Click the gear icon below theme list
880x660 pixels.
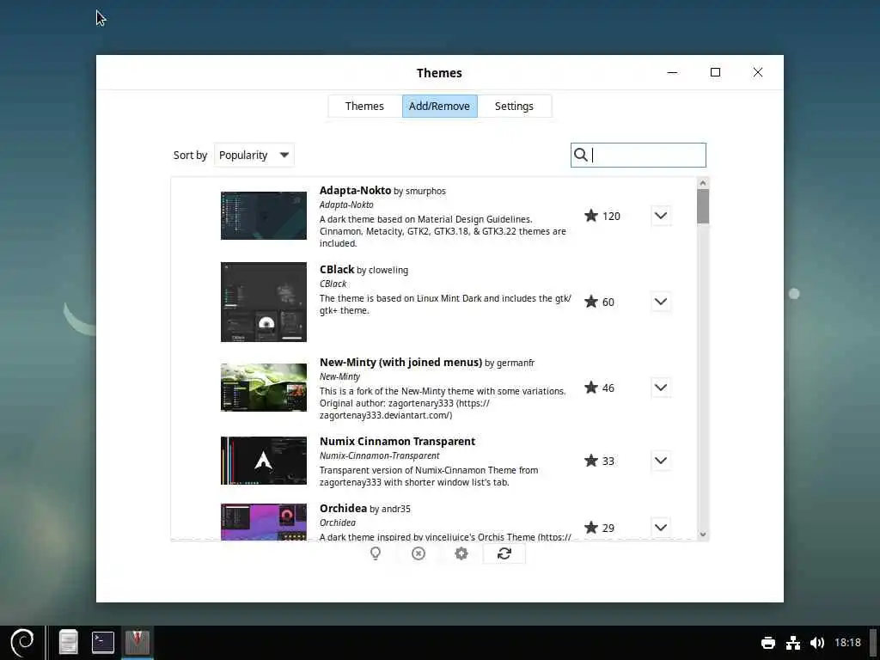click(461, 553)
